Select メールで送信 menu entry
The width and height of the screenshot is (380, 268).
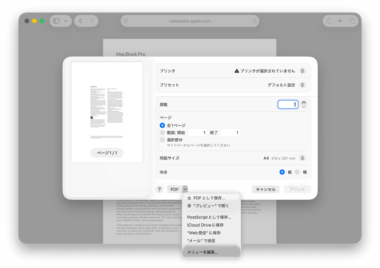point(202,240)
